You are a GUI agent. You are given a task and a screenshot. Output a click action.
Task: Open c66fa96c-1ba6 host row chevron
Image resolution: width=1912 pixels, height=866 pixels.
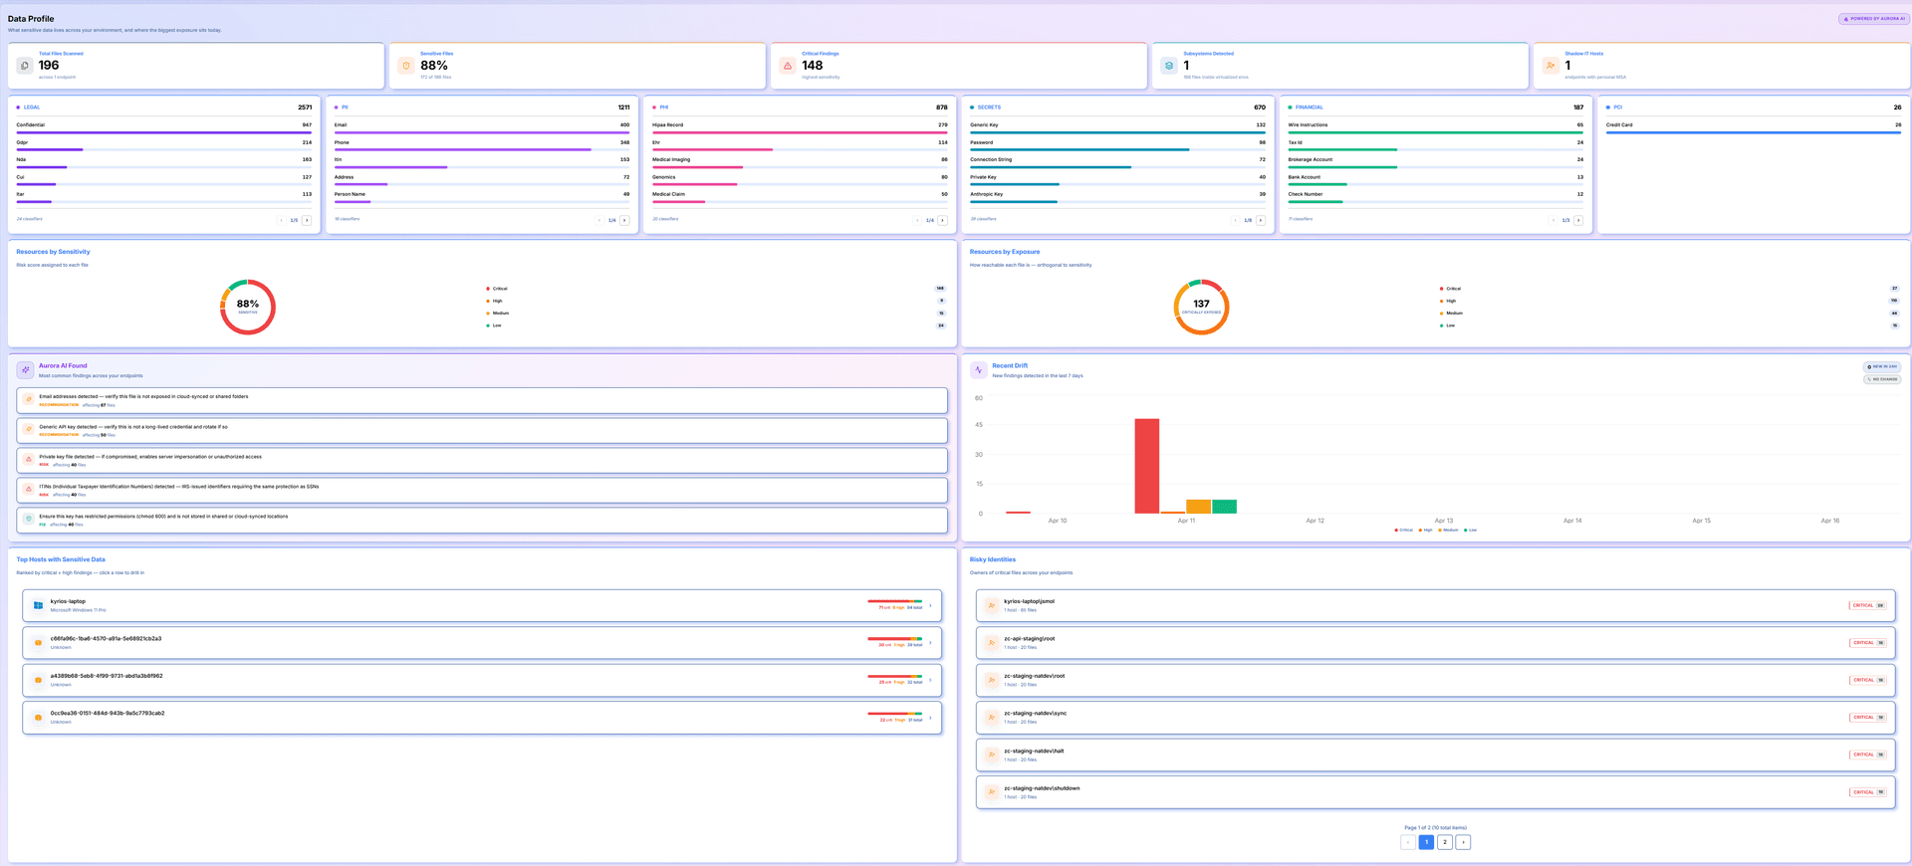click(930, 643)
